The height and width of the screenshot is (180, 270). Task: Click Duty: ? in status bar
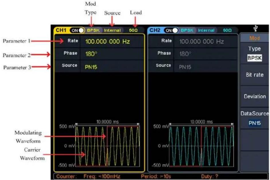[x=210, y=176]
